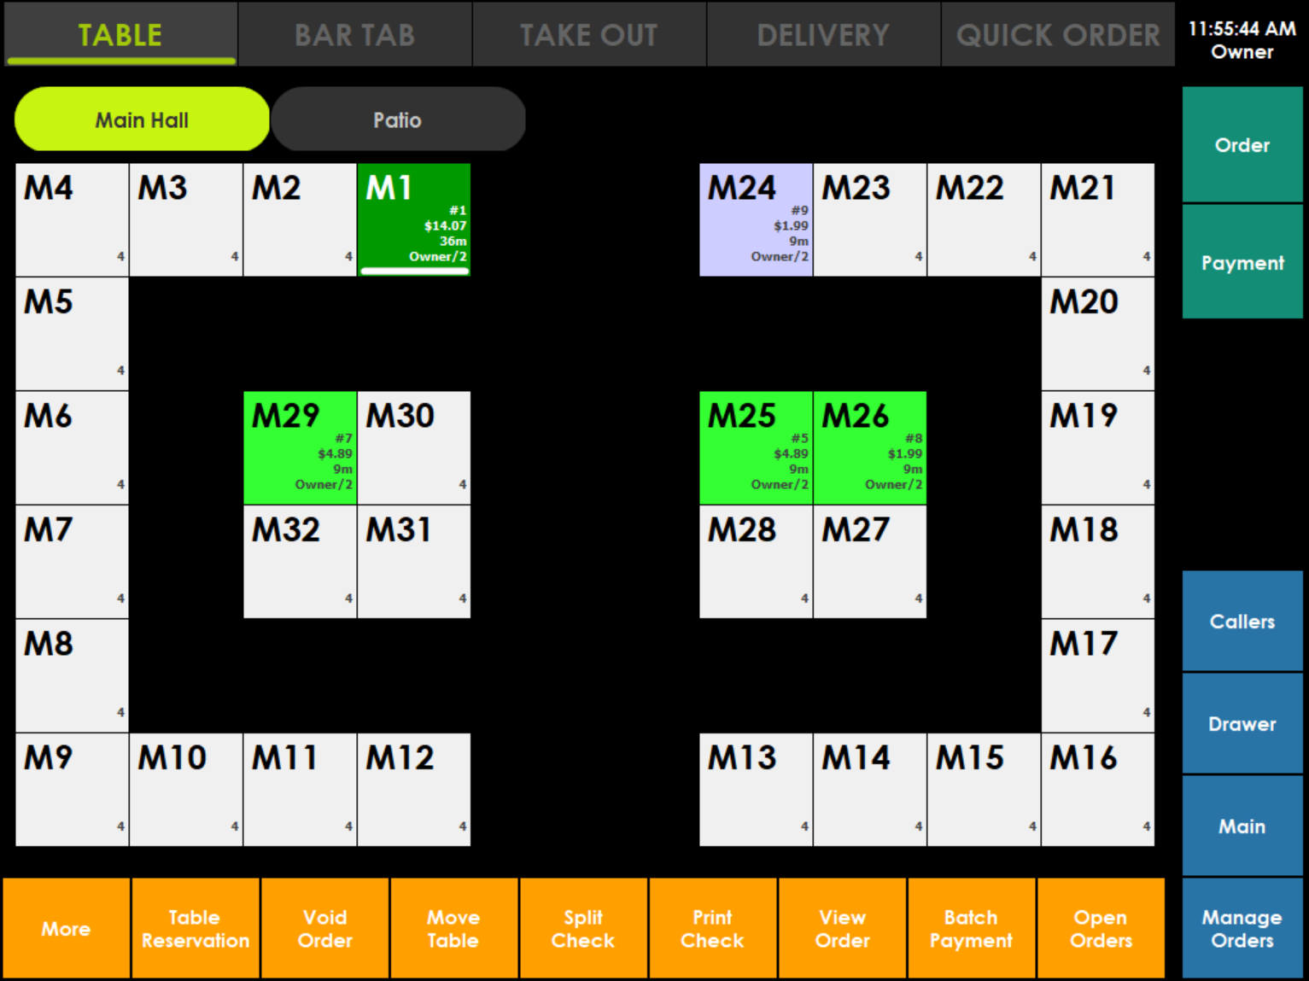Open the BAR TAB tab
This screenshot has width=1309, height=981.
(355, 34)
